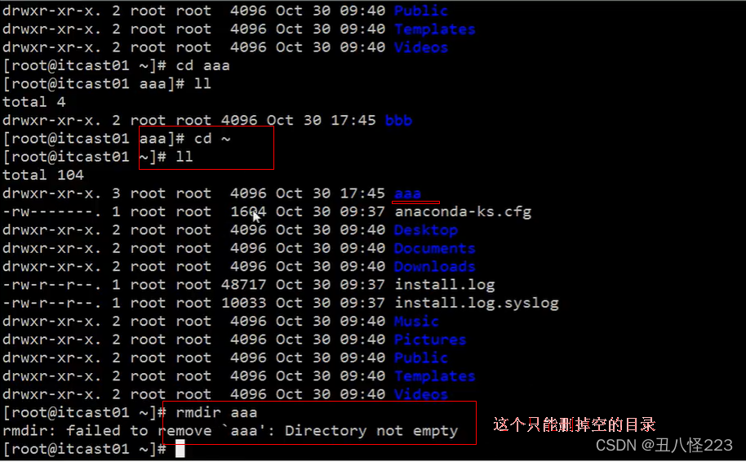Click the 'anaconda-ks.cfg' file name

click(x=463, y=211)
